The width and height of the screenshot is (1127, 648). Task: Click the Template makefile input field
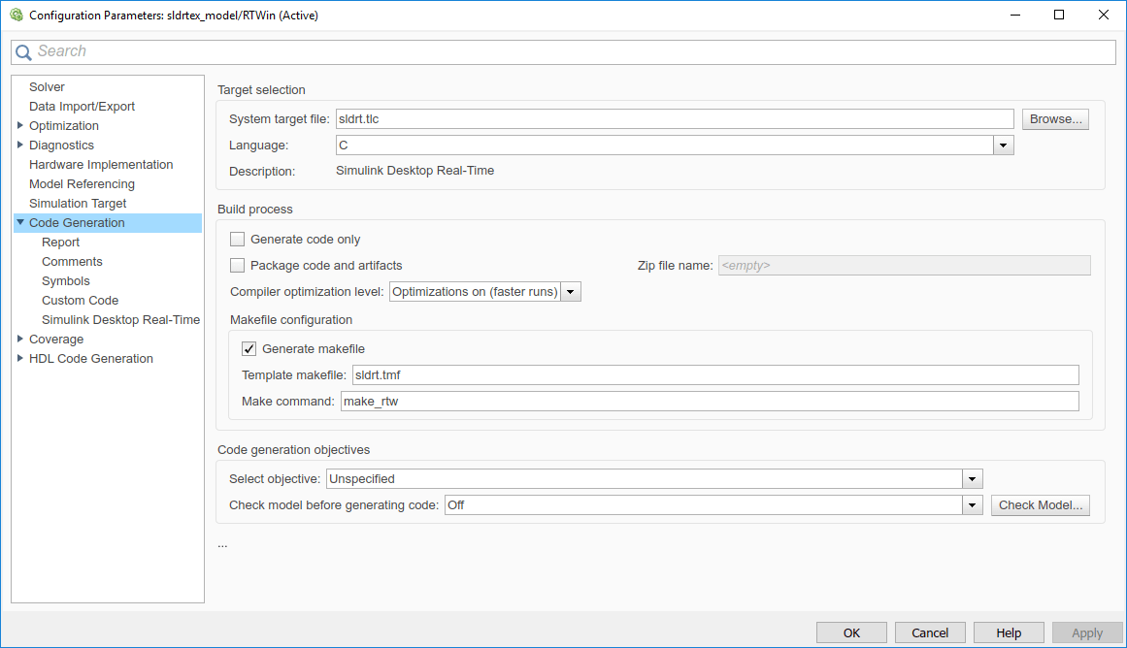714,375
